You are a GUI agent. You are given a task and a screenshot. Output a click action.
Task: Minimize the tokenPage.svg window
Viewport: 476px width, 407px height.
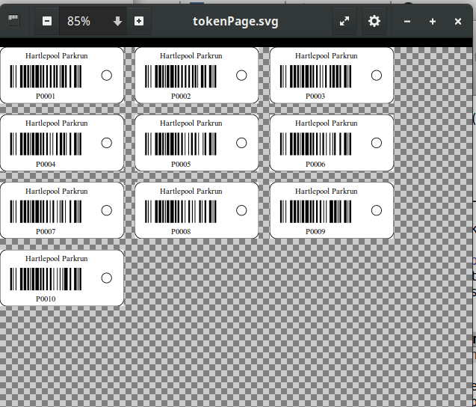pyautogui.click(x=407, y=22)
